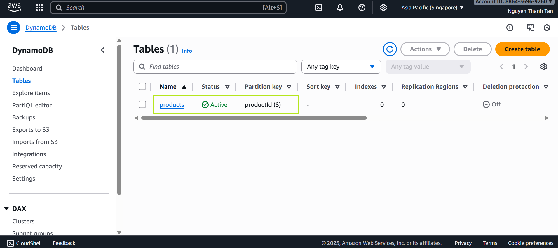The height and width of the screenshot is (248, 558).
Task: Launch CloudShell from the top bar icon
Action: [x=319, y=8]
